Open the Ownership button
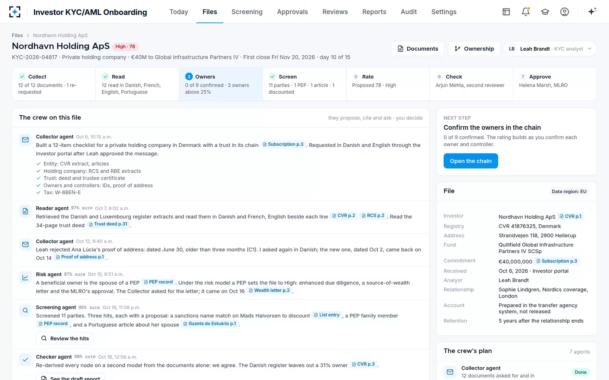 coord(474,49)
